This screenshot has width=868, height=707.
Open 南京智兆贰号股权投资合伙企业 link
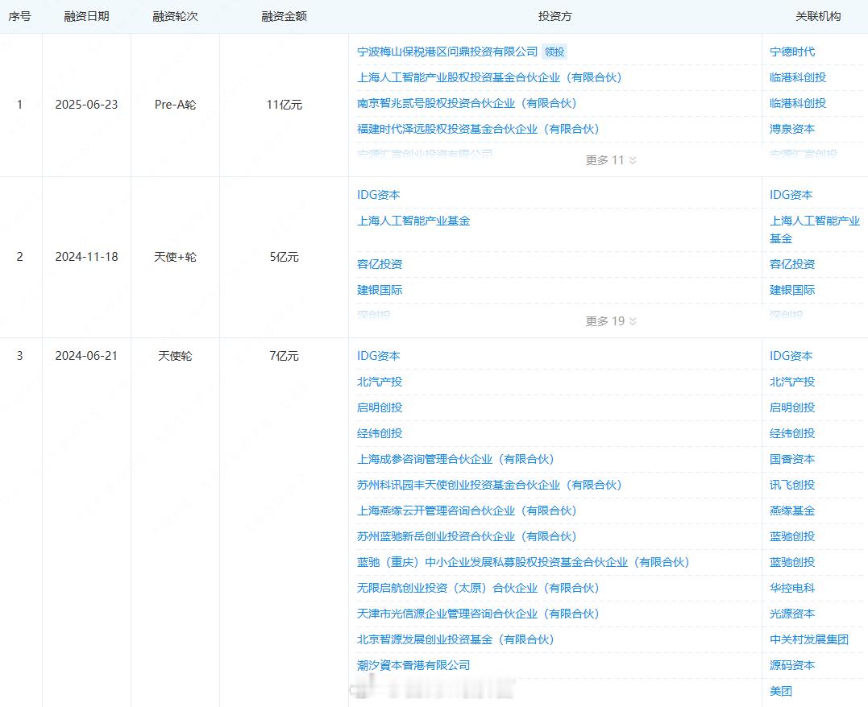(467, 103)
